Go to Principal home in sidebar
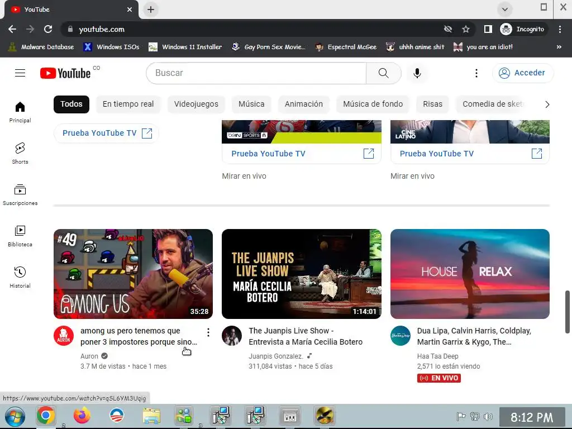 (x=20, y=112)
